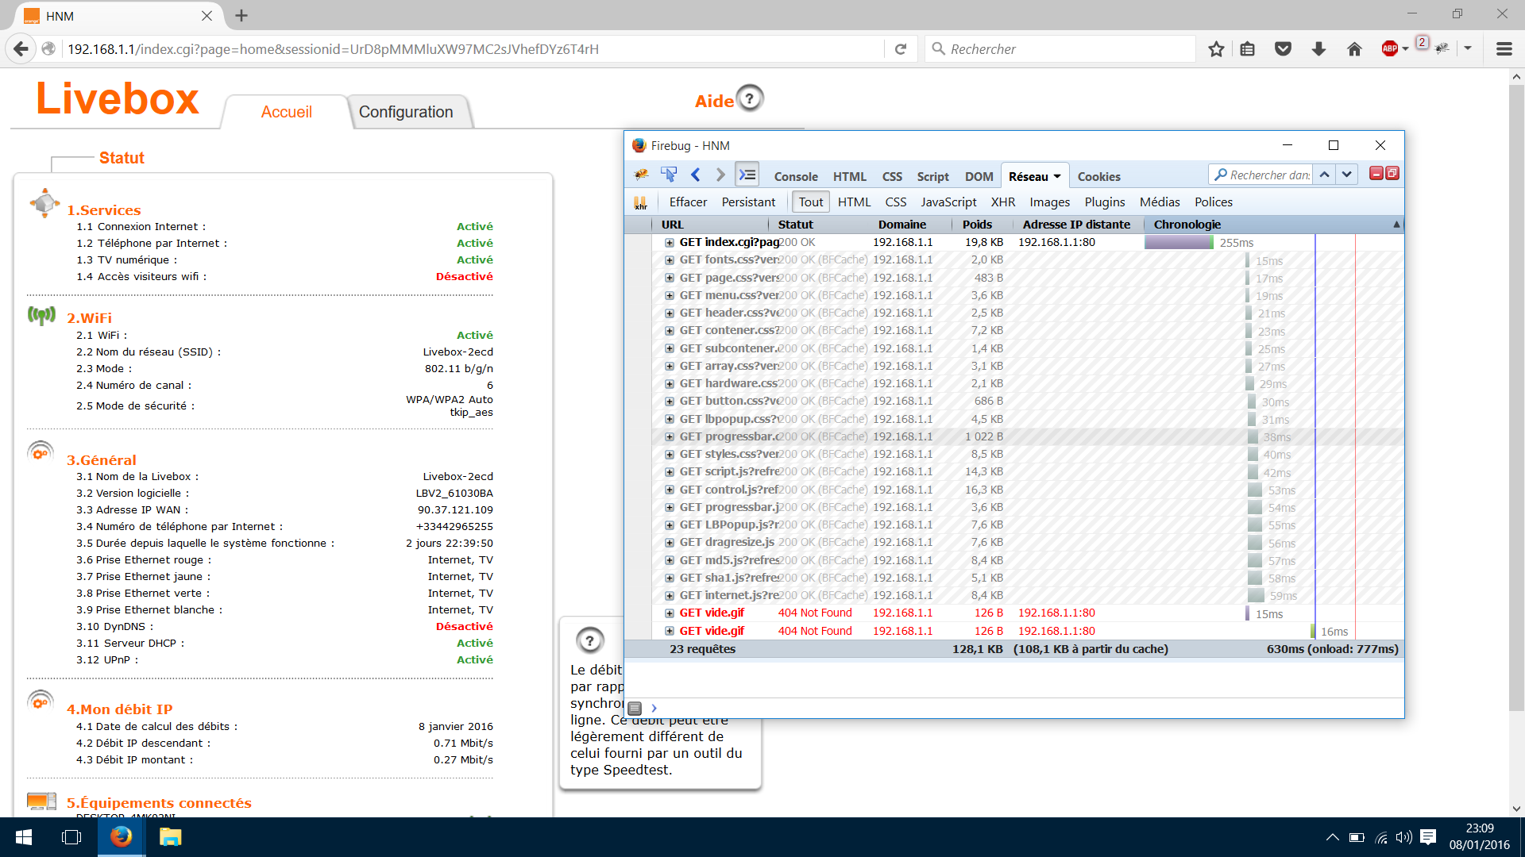Sort by the Chronologie column header
1525x857 pixels.
[1187, 225]
